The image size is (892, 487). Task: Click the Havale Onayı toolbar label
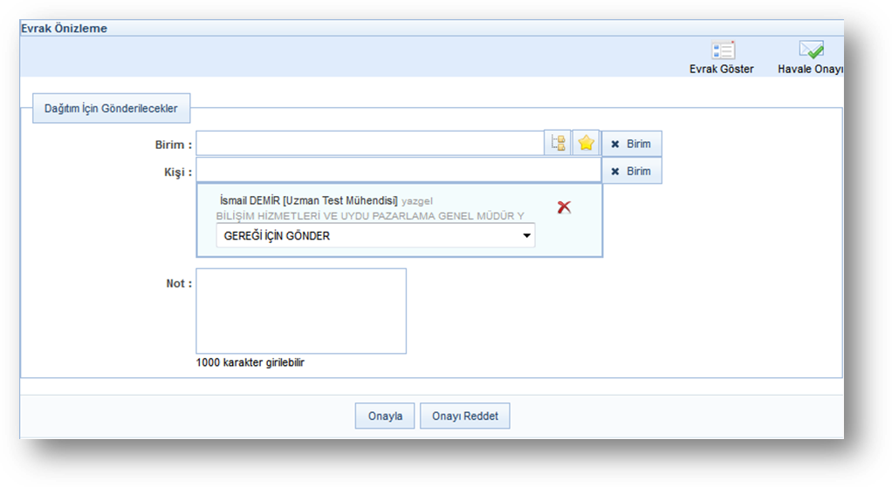[x=810, y=69]
